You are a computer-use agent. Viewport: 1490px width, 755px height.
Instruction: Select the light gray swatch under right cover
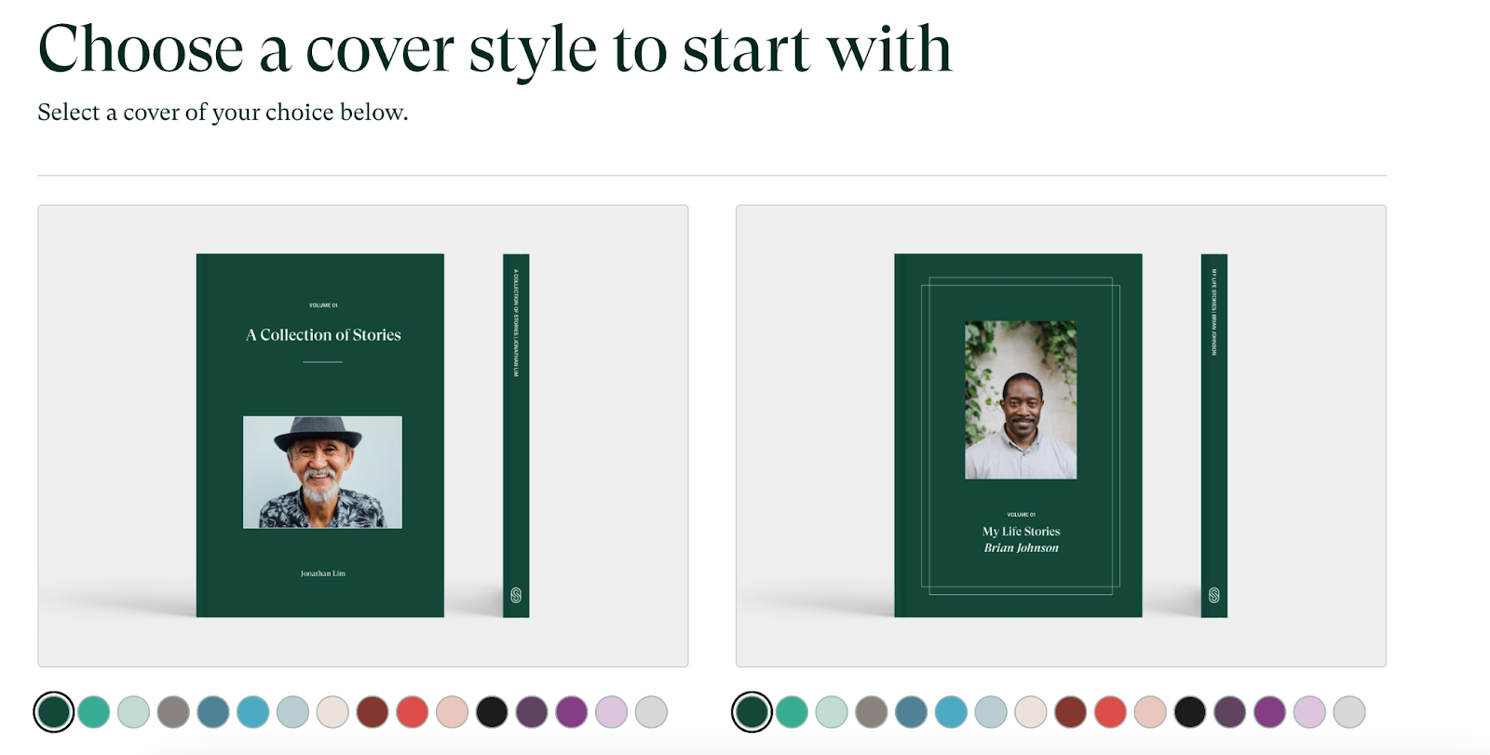click(x=1349, y=712)
